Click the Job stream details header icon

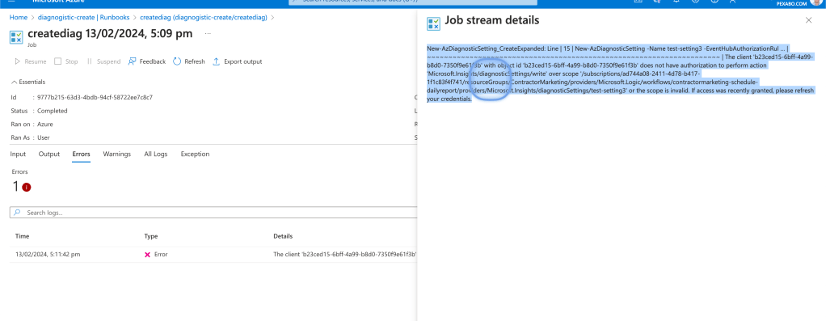(433, 23)
